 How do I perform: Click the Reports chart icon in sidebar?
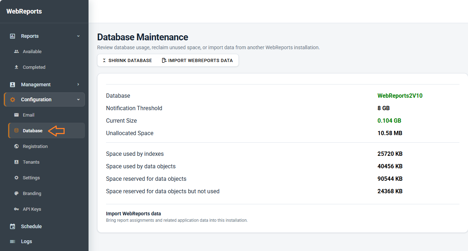(x=12, y=36)
